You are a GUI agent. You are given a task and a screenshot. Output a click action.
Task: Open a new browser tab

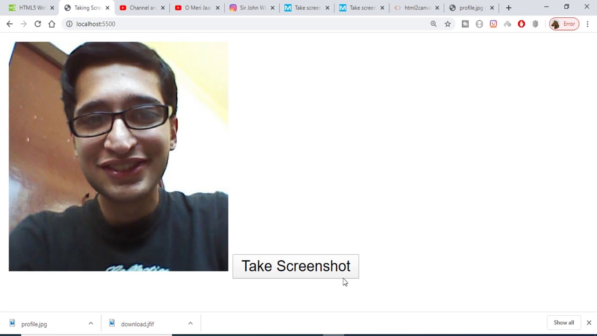[x=508, y=8]
